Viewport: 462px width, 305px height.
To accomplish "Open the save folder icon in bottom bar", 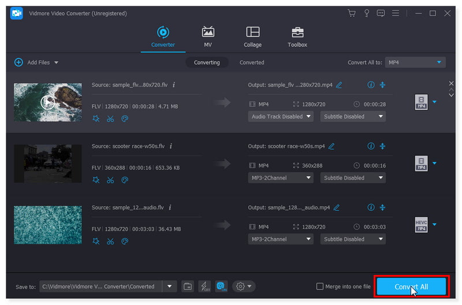I will pyautogui.click(x=188, y=287).
